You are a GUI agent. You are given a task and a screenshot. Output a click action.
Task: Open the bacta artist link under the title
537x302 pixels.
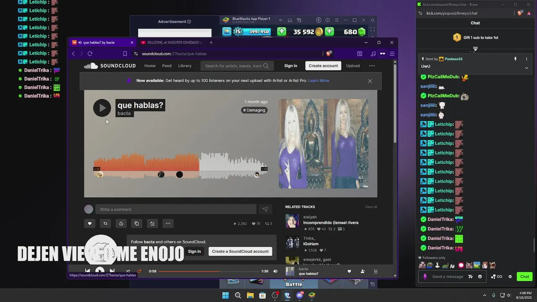pyautogui.click(x=124, y=113)
